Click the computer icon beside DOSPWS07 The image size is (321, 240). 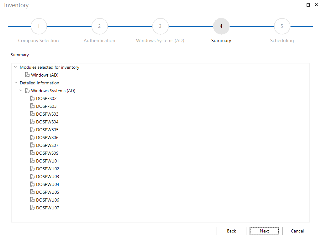coord(32,145)
